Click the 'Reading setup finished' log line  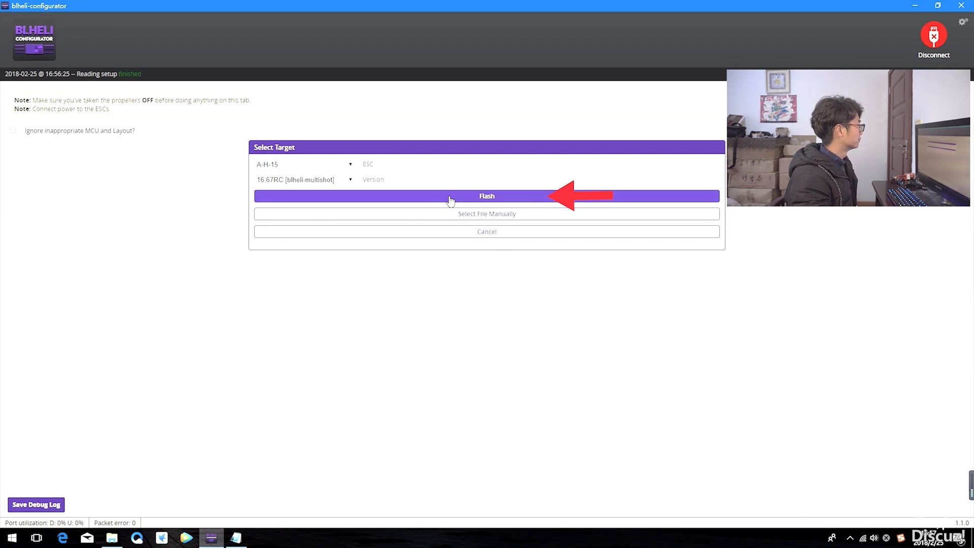point(73,74)
